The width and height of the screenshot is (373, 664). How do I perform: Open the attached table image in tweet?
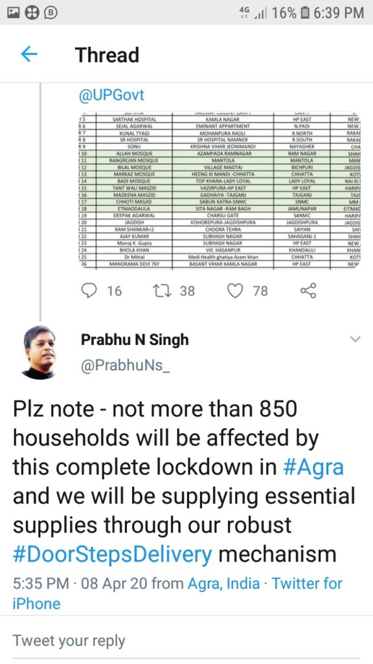tap(219, 190)
